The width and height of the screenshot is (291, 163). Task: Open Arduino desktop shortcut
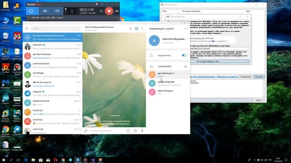[x=5, y=100]
